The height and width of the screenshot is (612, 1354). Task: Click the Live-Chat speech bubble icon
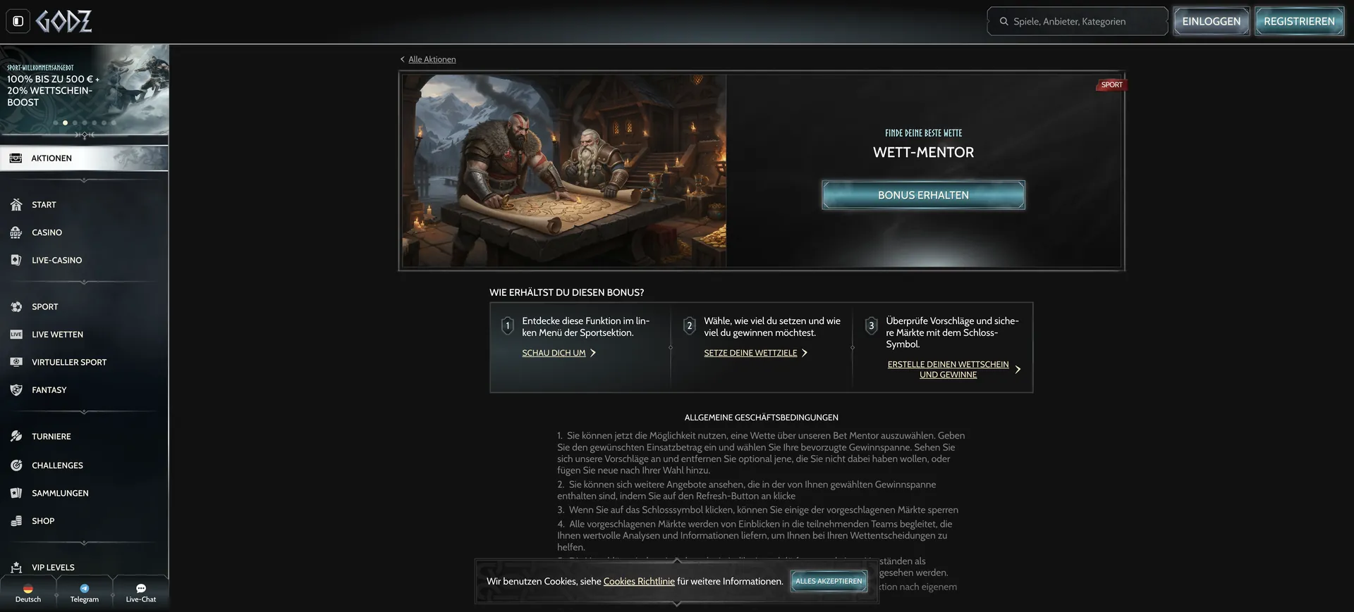point(141,589)
